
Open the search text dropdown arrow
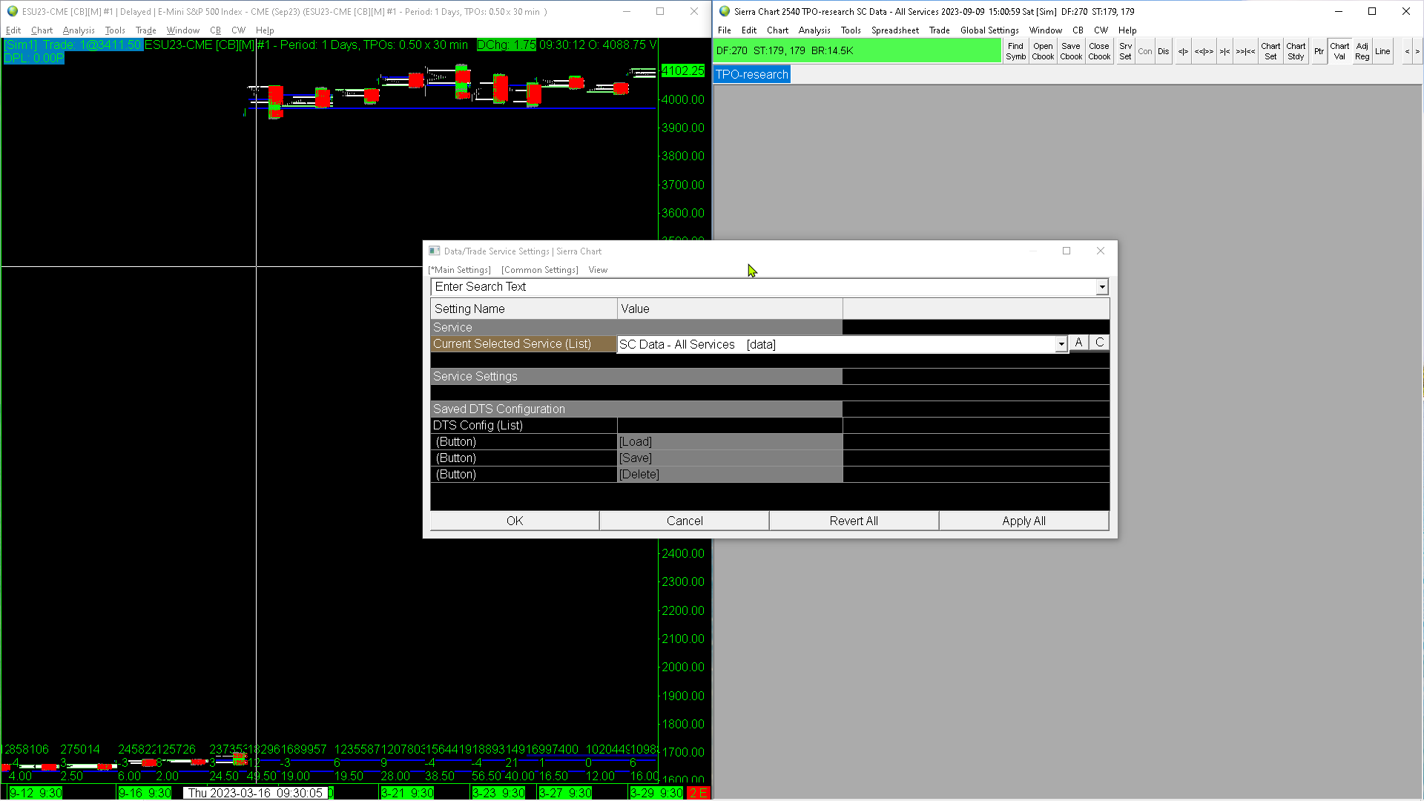coord(1102,287)
